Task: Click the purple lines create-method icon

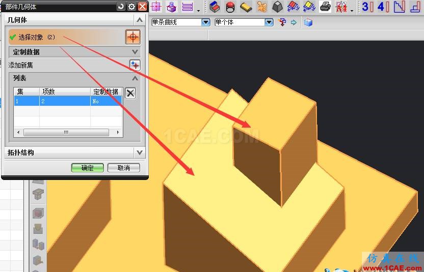Action: (x=187, y=7)
